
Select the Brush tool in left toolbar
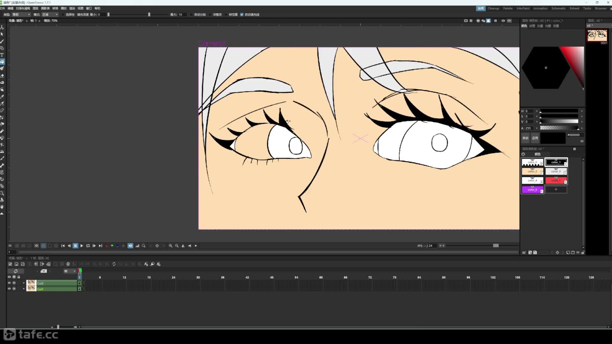click(x=2, y=41)
